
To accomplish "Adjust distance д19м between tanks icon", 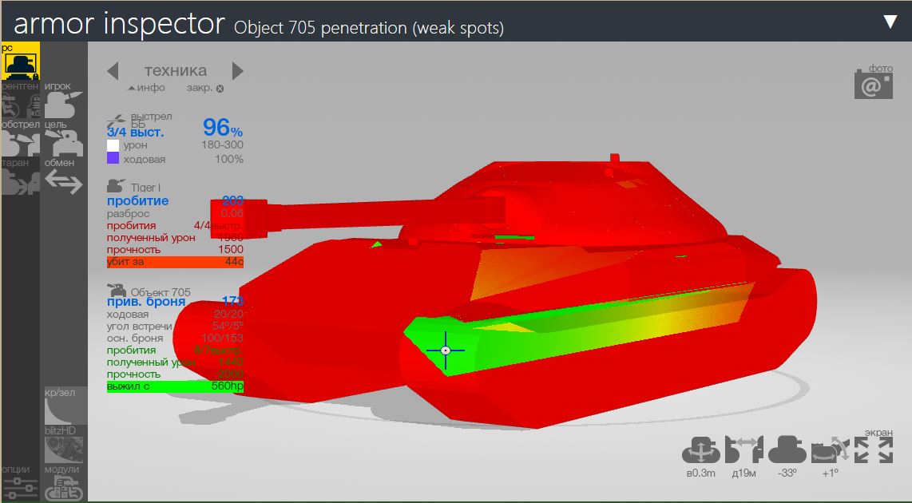I will (743, 450).
